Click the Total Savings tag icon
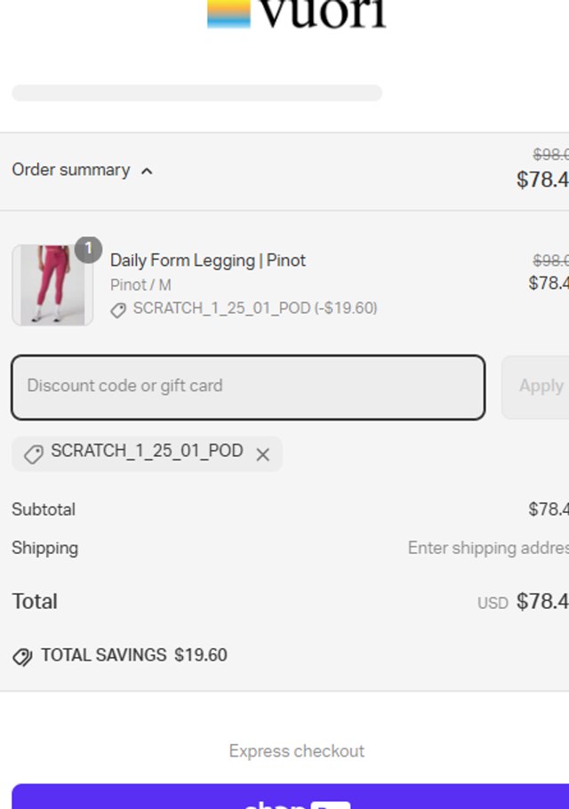 [x=22, y=657]
